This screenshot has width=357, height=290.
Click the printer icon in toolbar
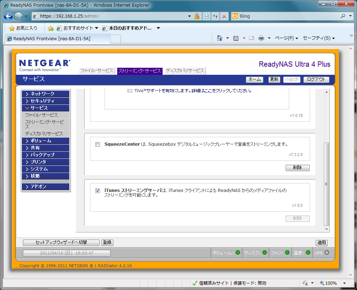click(261, 38)
